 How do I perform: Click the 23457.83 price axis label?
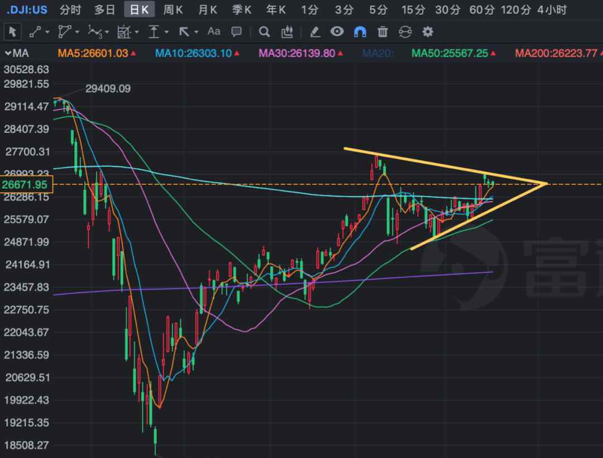27,287
